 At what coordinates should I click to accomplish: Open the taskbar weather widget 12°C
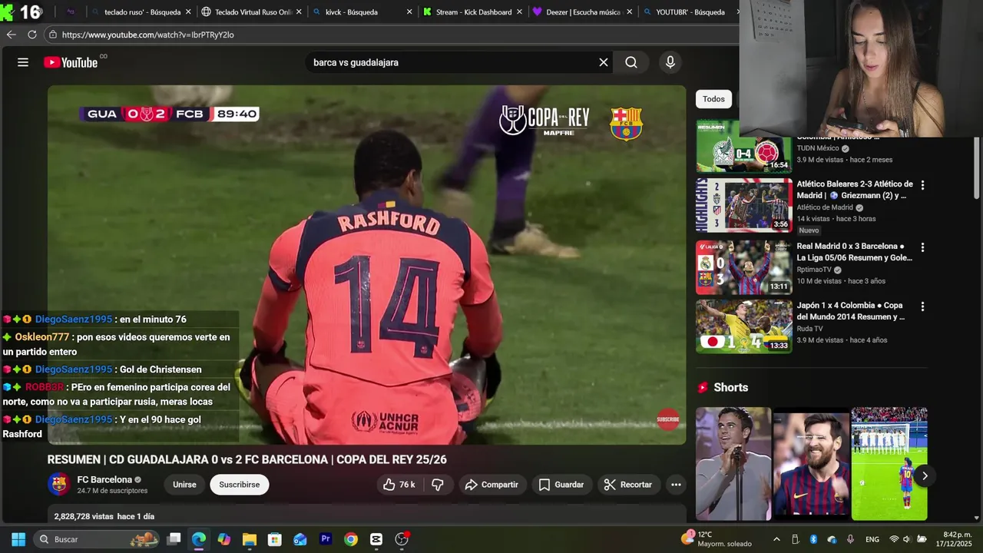coord(717,539)
